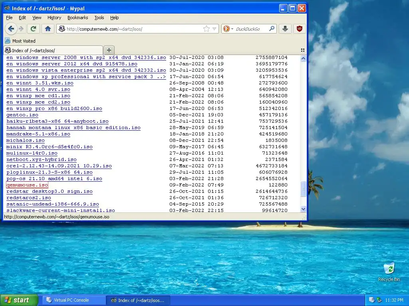Open the View menu
Viewport: 409px width, 306px height.
[x=37, y=18]
